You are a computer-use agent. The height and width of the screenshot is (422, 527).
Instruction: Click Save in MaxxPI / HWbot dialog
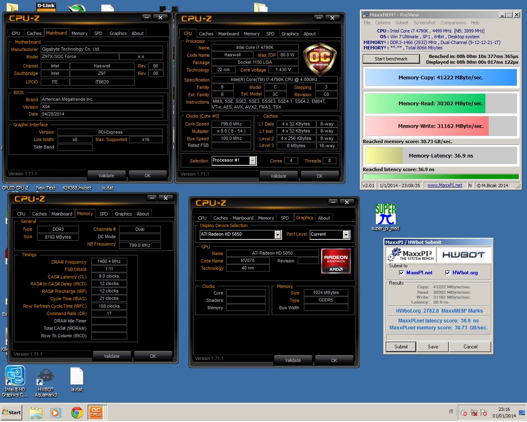point(433,347)
